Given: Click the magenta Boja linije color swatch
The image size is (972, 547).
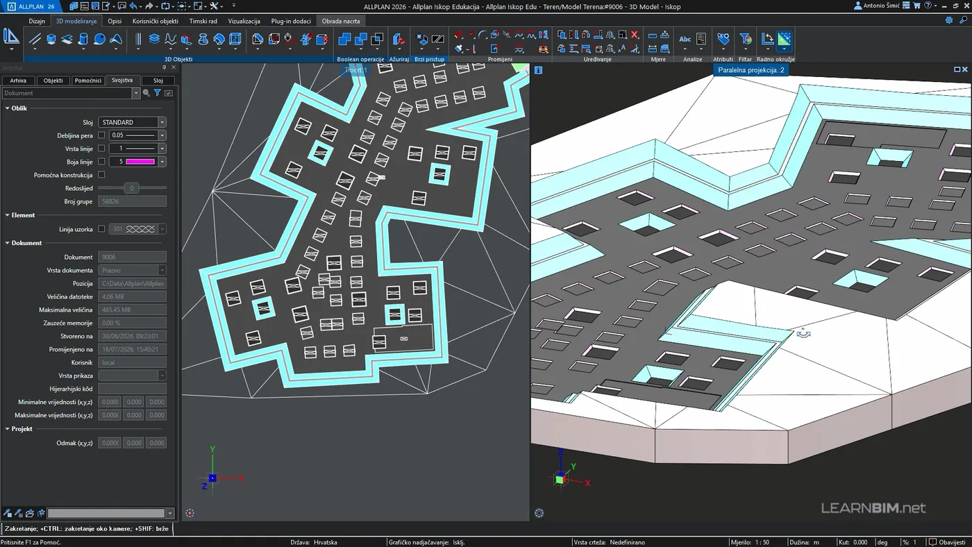Looking at the screenshot, I should [x=140, y=162].
